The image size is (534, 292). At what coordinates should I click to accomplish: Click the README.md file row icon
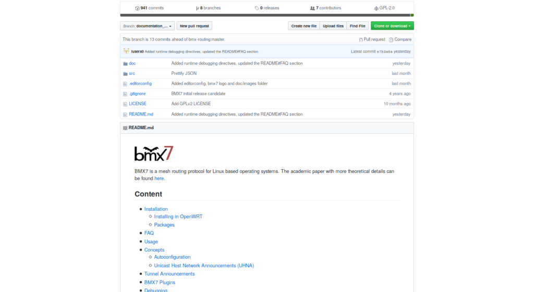click(125, 115)
